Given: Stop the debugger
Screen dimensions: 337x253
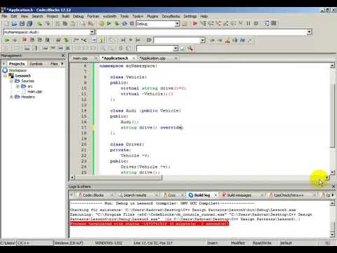Looking at the screenshot, I should [256, 23].
